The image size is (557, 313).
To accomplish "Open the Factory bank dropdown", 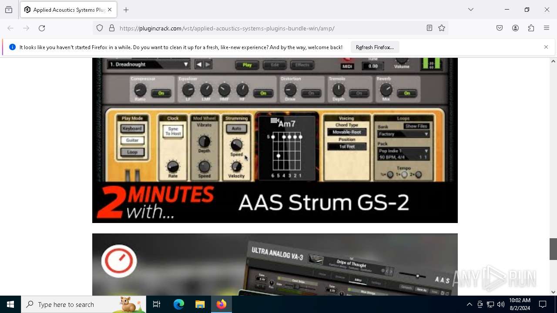I will 403,134.
